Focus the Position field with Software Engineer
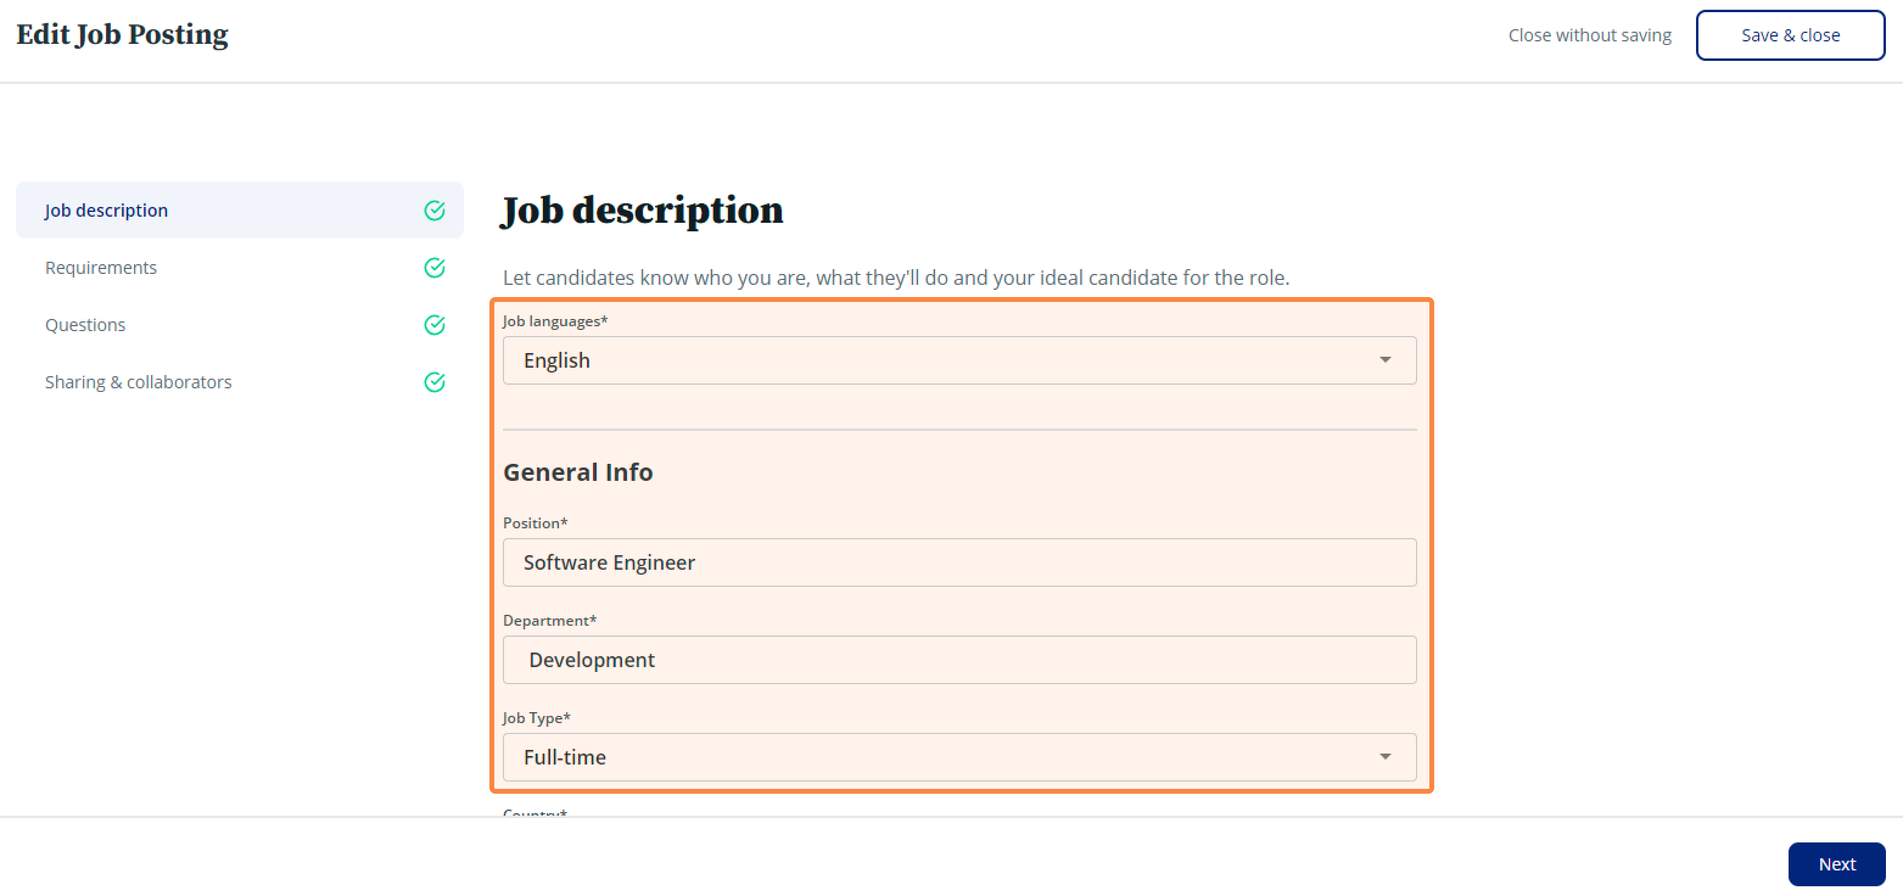This screenshot has width=1903, height=896. point(959,562)
